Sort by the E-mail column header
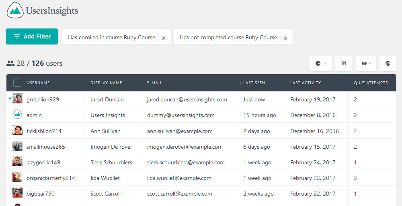This screenshot has height=206, width=402. [x=155, y=83]
